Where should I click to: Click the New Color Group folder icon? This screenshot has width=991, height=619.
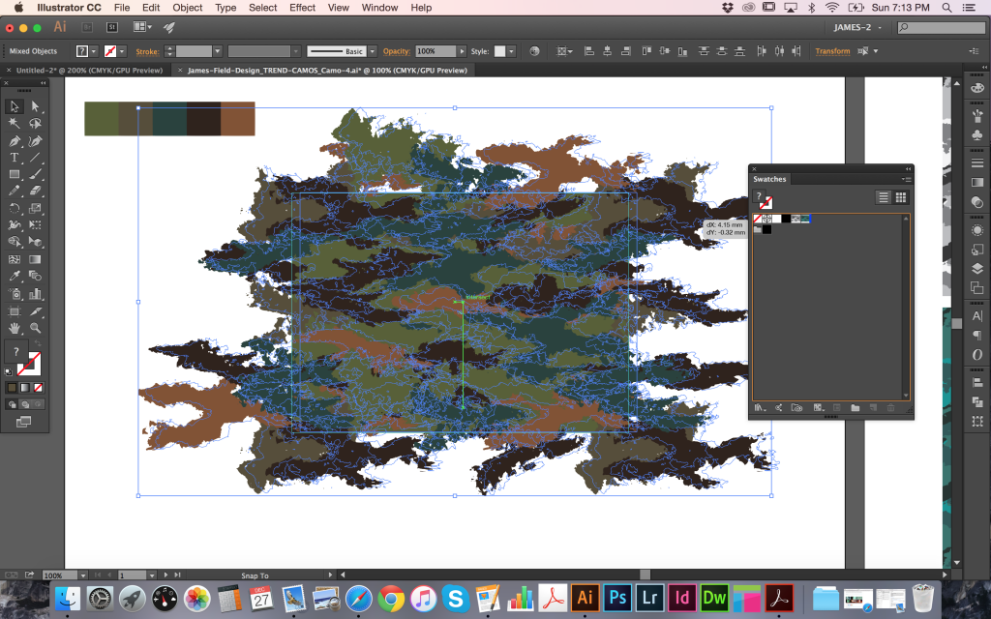(x=856, y=408)
